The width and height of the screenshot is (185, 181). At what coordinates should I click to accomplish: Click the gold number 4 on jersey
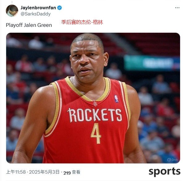click(x=96, y=133)
